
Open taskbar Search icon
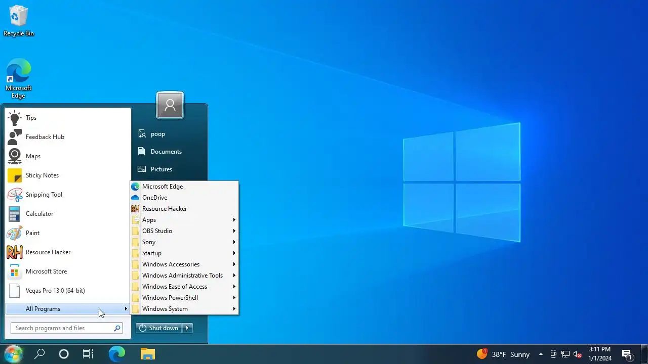(39, 354)
